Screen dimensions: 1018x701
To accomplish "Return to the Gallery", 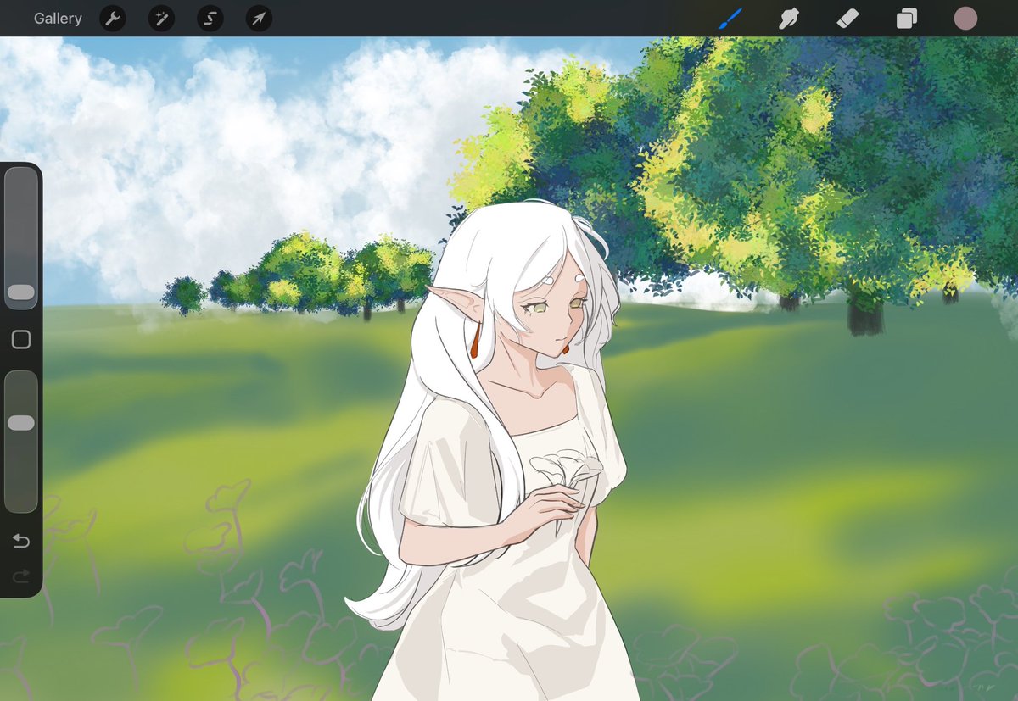I will tap(57, 18).
